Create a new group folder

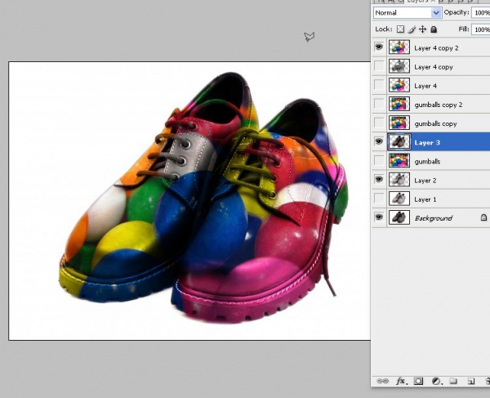(x=453, y=381)
